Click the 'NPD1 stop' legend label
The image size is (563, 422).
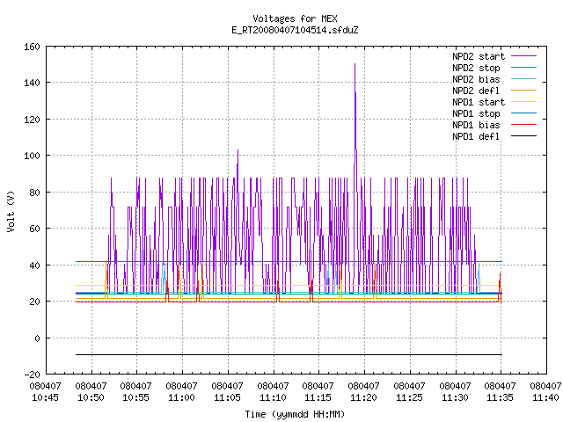(476, 113)
